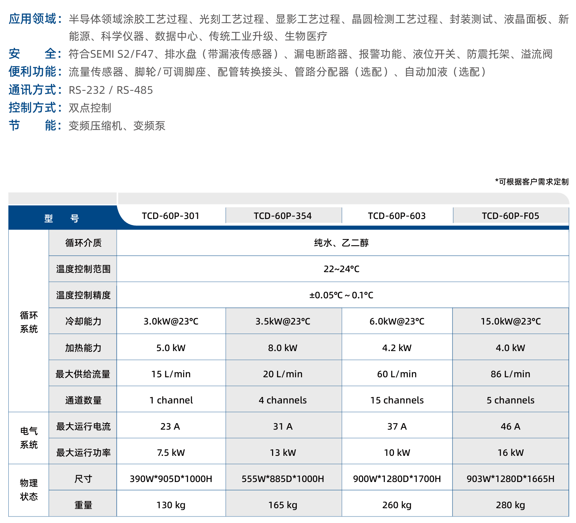Click the TCD-60P-603 model column header
Screen dimensions: 576x523
(x=397, y=216)
